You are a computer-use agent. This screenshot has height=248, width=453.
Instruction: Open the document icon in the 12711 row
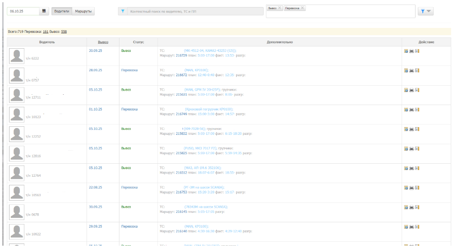pyautogui.click(x=417, y=90)
